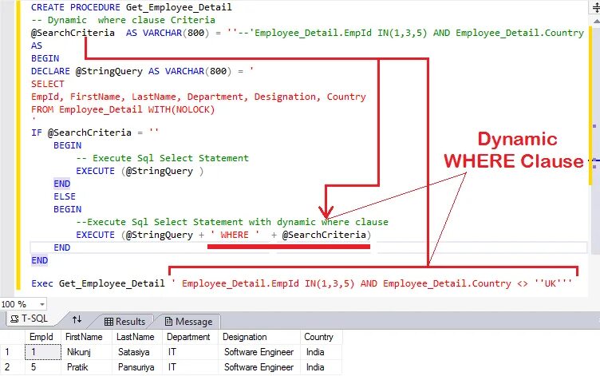The height and width of the screenshot is (376, 600).
Task: Click the vertical scrollbar of the code editor
Action: pyautogui.click(x=596, y=138)
